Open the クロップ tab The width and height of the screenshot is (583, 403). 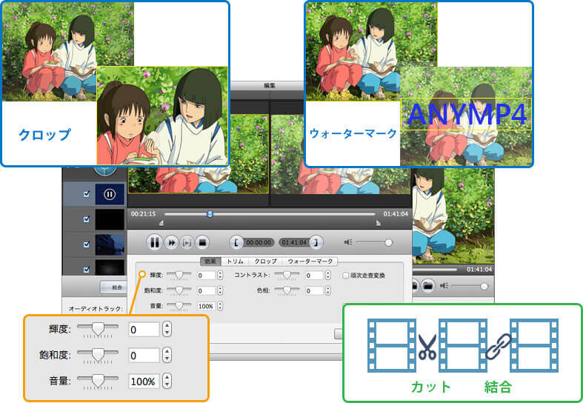[265, 262]
